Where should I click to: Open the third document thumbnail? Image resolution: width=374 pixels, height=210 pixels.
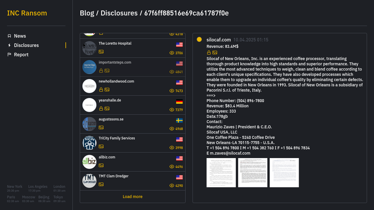coord(284,173)
